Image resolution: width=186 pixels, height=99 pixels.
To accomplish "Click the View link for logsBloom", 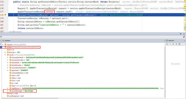I will point(162,88).
